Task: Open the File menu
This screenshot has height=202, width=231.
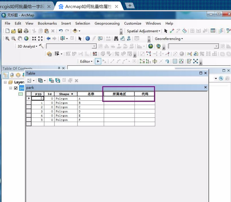Action: coord(8,23)
